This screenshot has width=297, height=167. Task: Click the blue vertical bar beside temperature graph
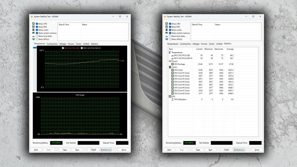pos(35,47)
